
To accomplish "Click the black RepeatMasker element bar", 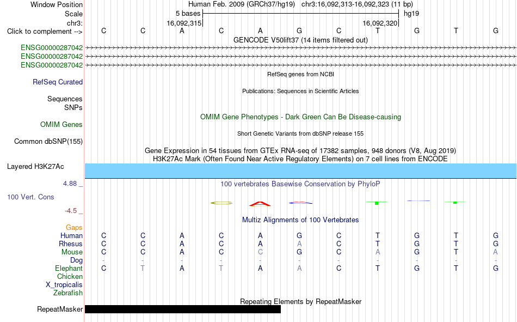I will point(183,309).
